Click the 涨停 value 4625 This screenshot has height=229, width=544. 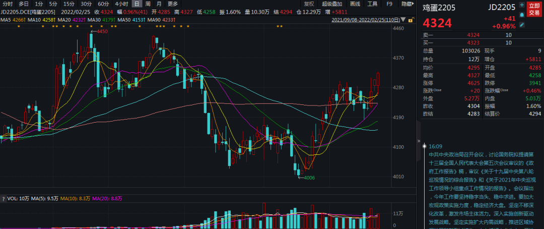point(473,83)
